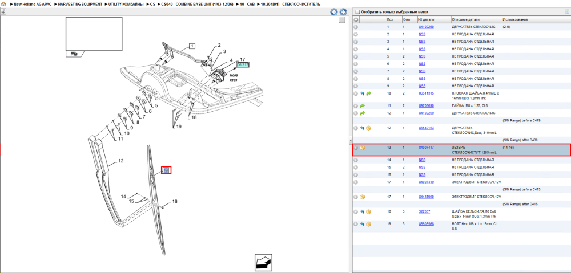
Task: Open UTILITY КОМБАЙНЫ breadcrumb
Action: coord(126,4)
